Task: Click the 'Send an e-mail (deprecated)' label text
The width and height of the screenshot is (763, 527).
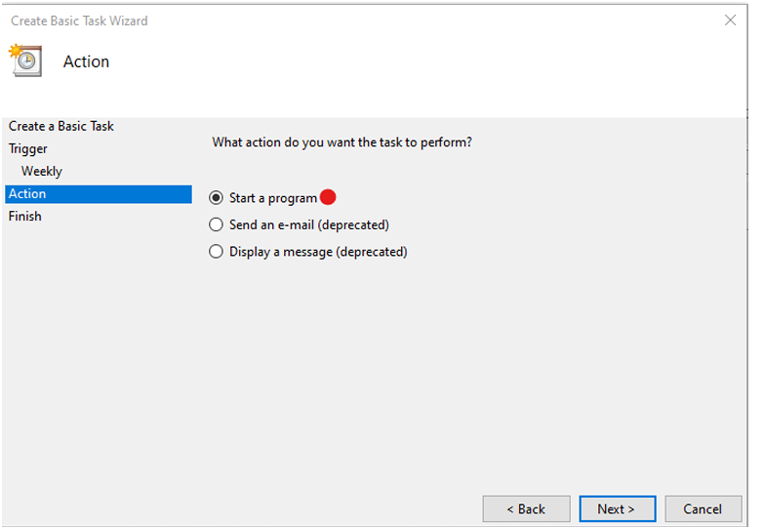Action: click(x=309, y=224)
